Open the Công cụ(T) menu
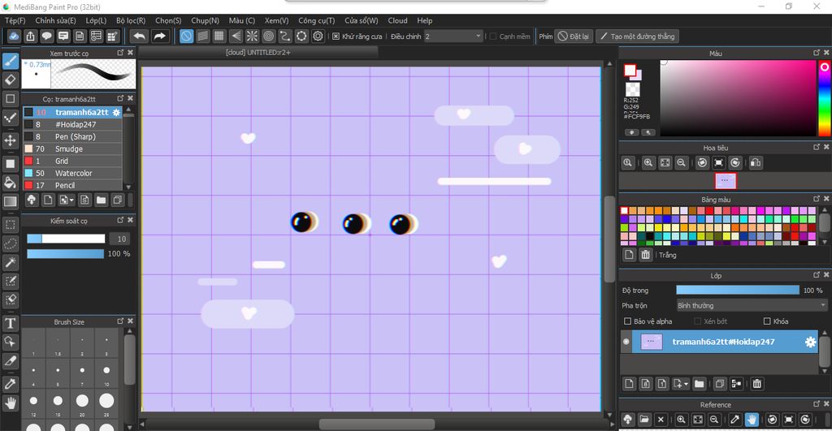Viewport: 832px width, 431px height. point(316,20)
